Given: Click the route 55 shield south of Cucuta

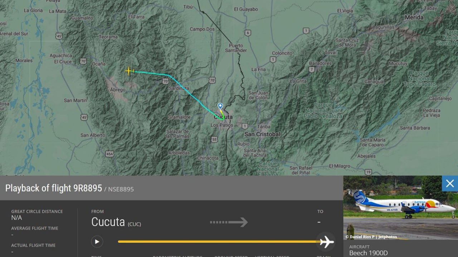Looking at the screenshot, I should click(214, 139).
